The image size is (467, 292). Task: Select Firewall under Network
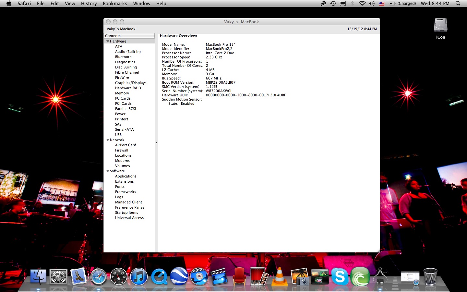click(122, 150)
